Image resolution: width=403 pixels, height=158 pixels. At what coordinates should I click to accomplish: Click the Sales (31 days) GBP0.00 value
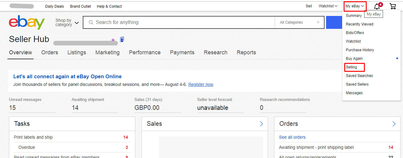coord(147,108)
